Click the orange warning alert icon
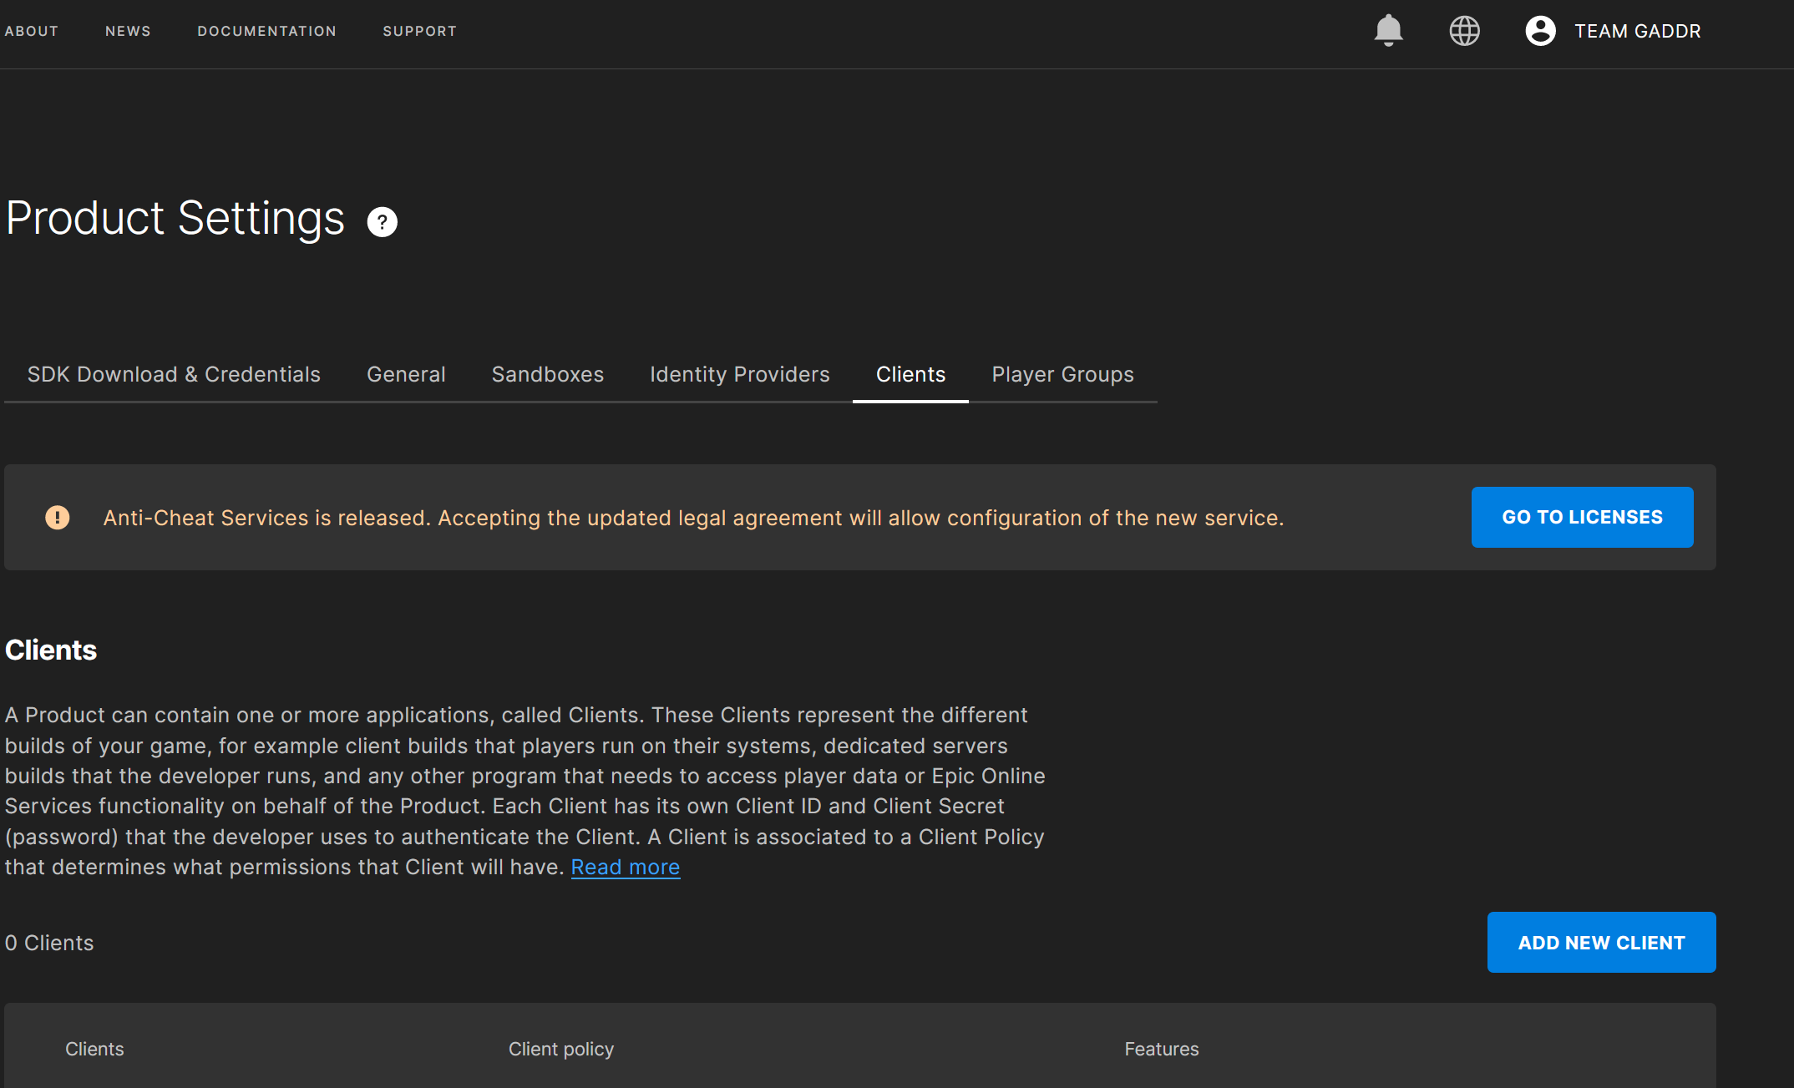1794x1088 pixels. [x=58, y=518]
